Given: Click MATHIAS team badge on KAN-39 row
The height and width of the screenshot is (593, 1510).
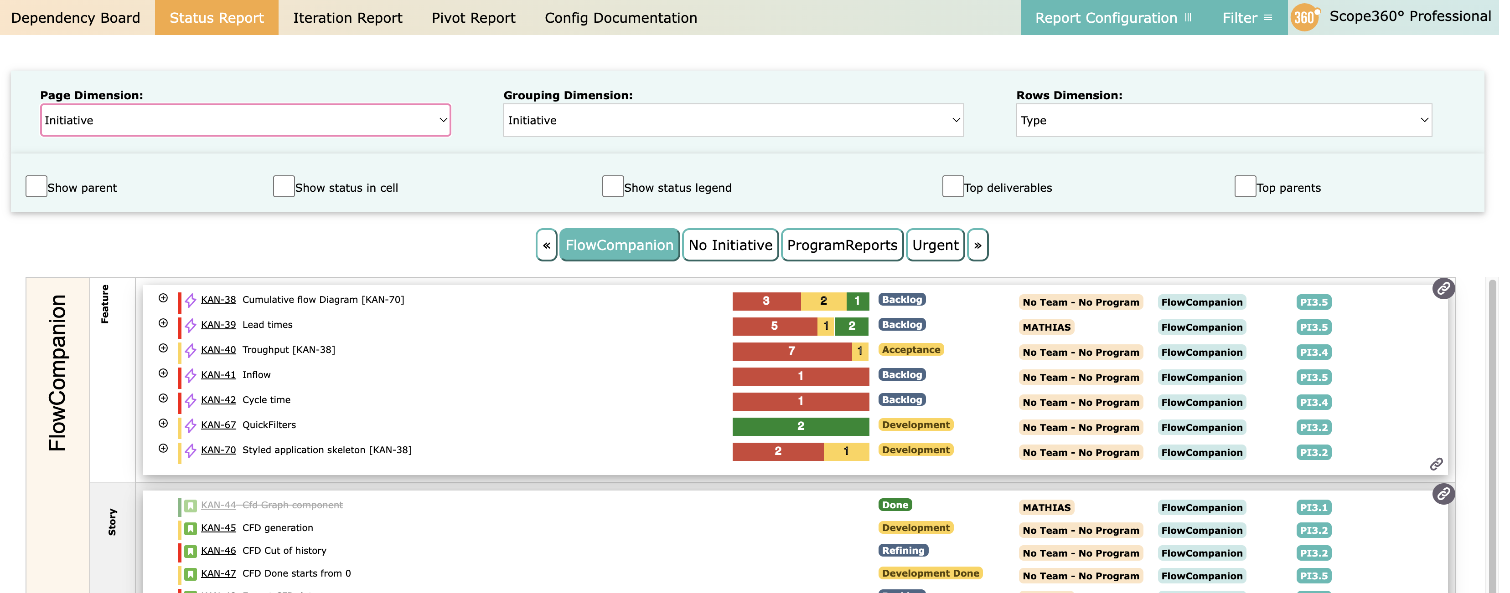Looking at the screenshot, I should pyautogui.click(x=1047, y=328).
